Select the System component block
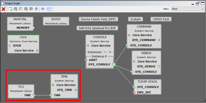The height and width of the screenshot is (103, 206). 136,19
